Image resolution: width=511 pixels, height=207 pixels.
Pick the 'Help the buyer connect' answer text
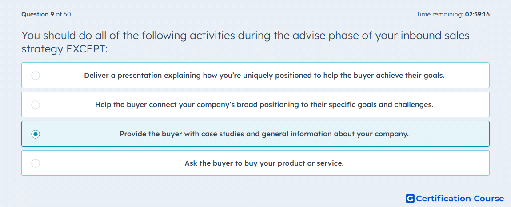click(264, 105)
